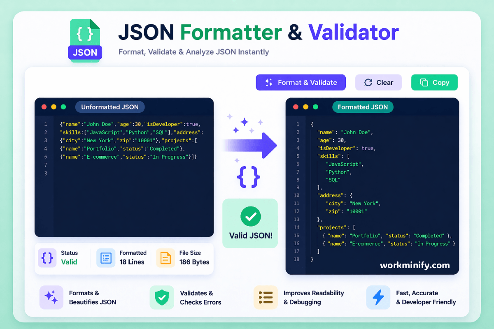Click the green checkmark in Valid JSON badge
This screenshot has width=494, height=329.
[x=250, y=216]
